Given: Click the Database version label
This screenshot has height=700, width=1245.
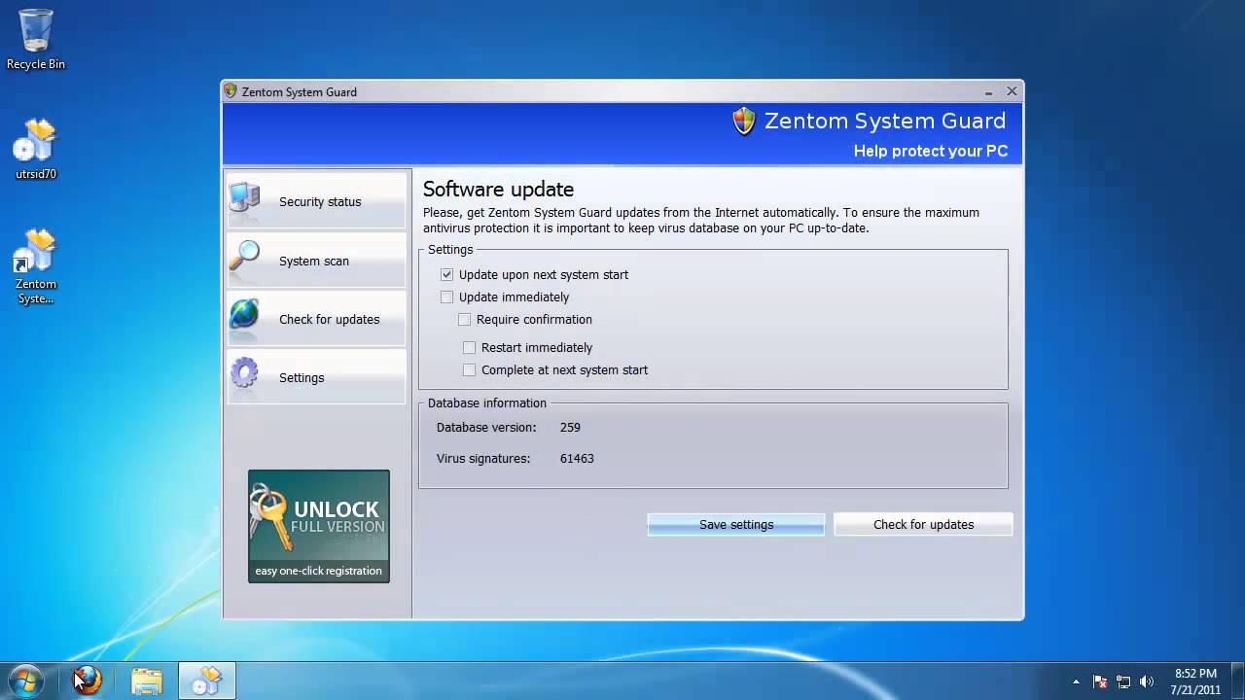Looking at the screenshot, I should click(486, 428).
